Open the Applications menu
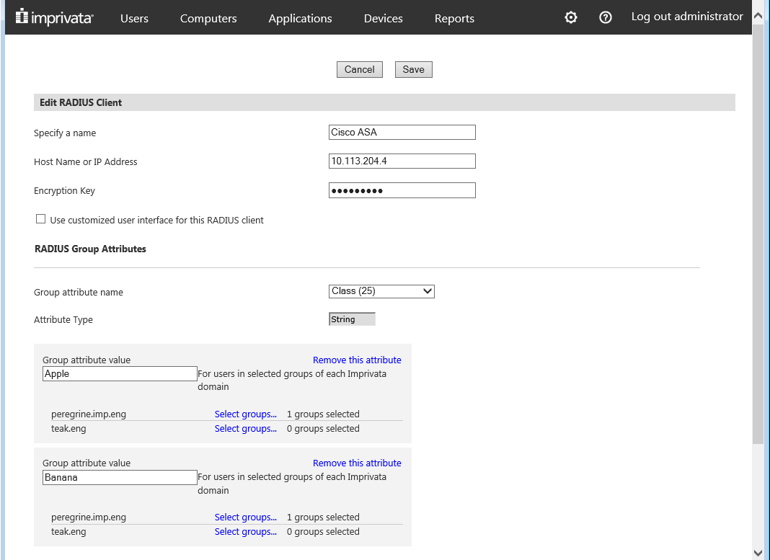Screen dimensions: 770x560 coord(300,18)
